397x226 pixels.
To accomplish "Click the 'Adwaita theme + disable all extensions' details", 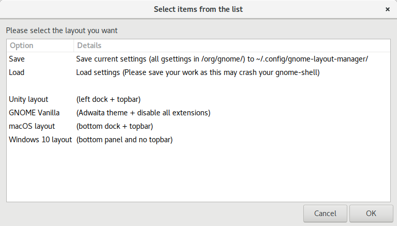I will pos(143,113).
